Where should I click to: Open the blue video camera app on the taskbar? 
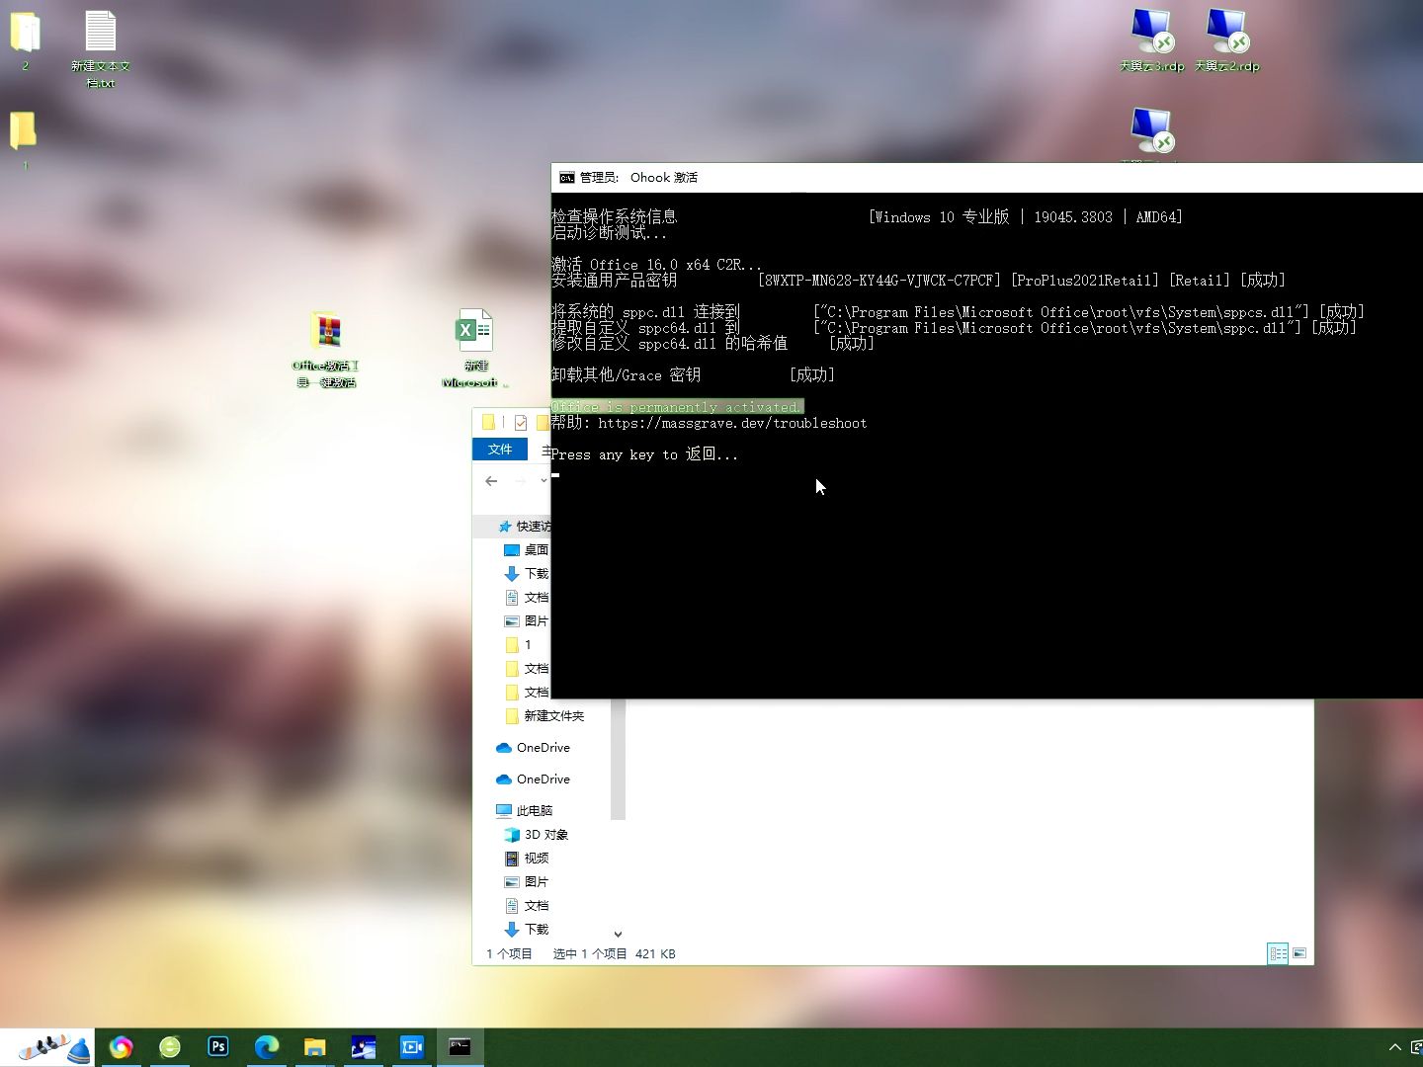(x=412, y=1047)
